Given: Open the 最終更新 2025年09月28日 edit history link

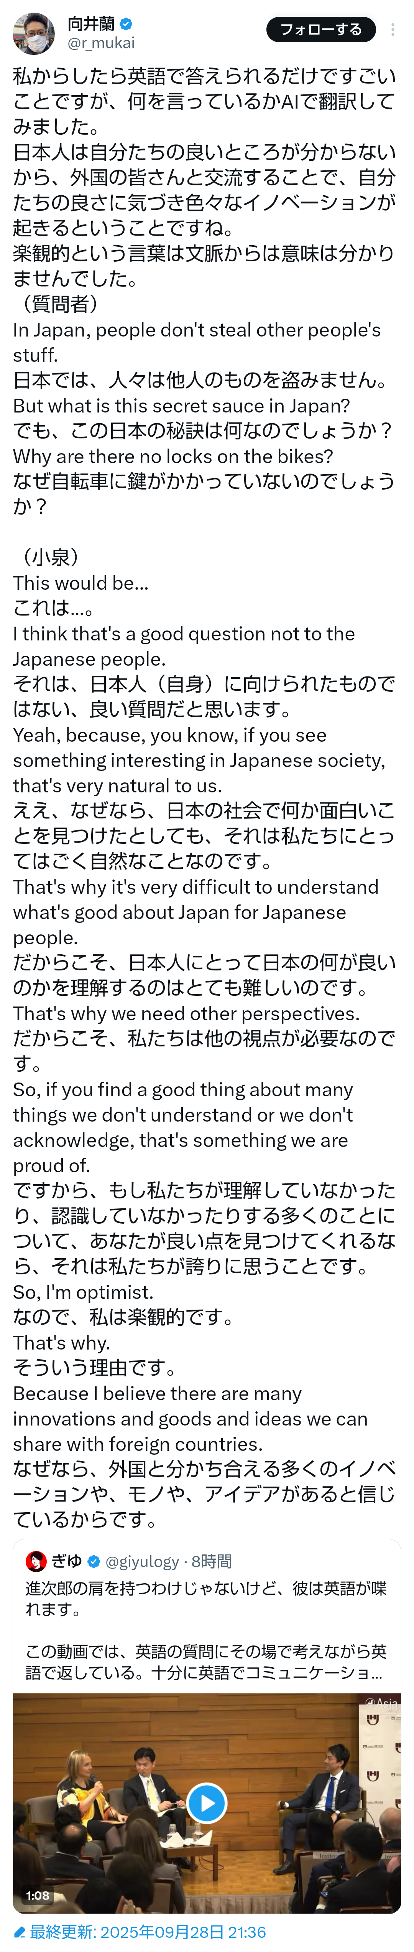Looking at the screenshot, I should pyautogui.click(x=148, y=1932).
